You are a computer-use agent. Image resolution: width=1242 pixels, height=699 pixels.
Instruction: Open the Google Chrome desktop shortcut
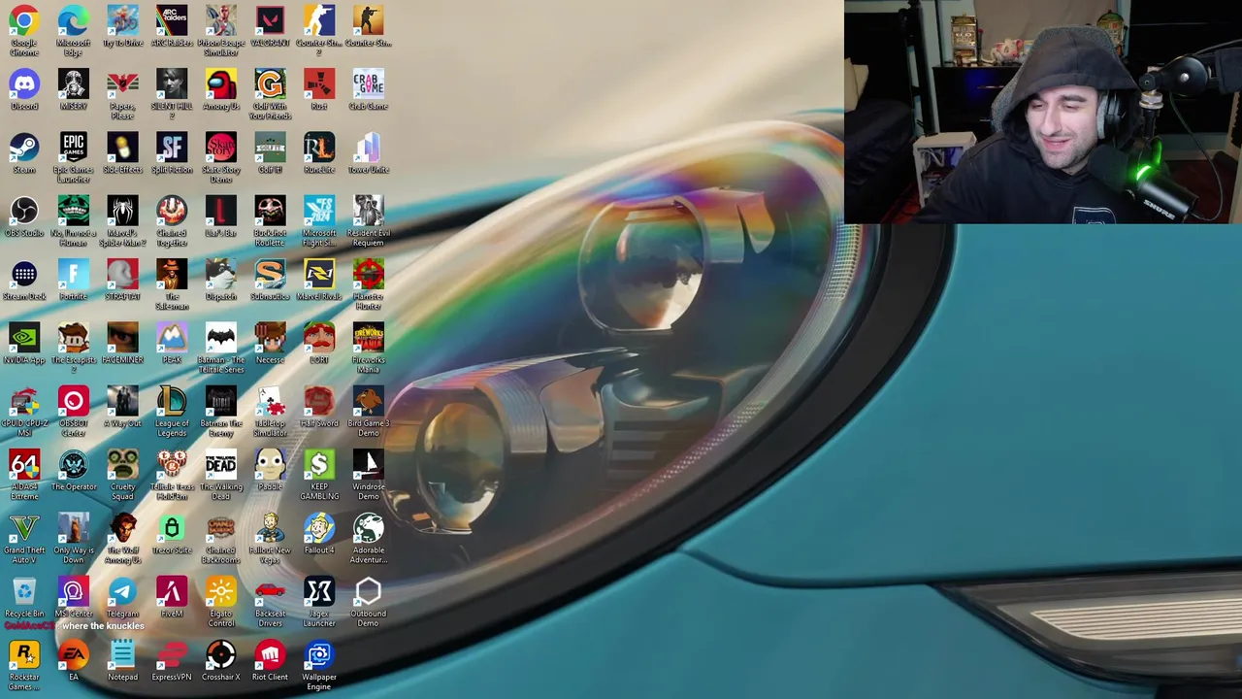[x=24, y=21]
